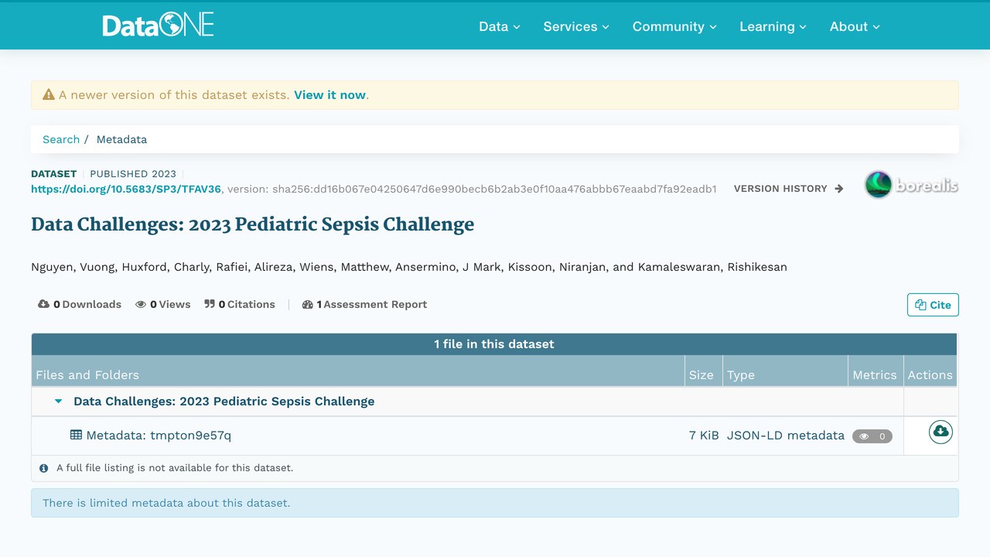Open the Community dropdown menu
This screenshot has height=557, width=990.
coord(674,26)
